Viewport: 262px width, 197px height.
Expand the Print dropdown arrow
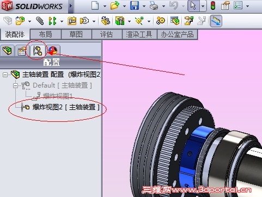point(163,6)
